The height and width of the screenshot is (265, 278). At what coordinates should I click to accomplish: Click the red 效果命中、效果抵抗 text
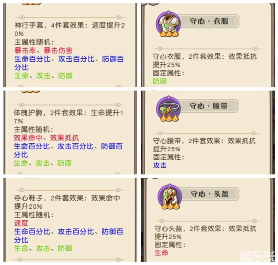(x=46, y=138)
